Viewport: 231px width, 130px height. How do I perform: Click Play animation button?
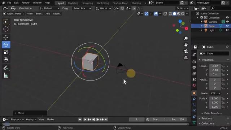pos(97,120)
